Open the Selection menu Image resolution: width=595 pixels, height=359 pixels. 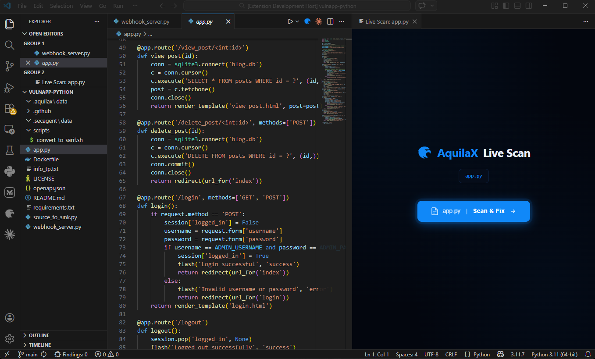coord(61,6)
